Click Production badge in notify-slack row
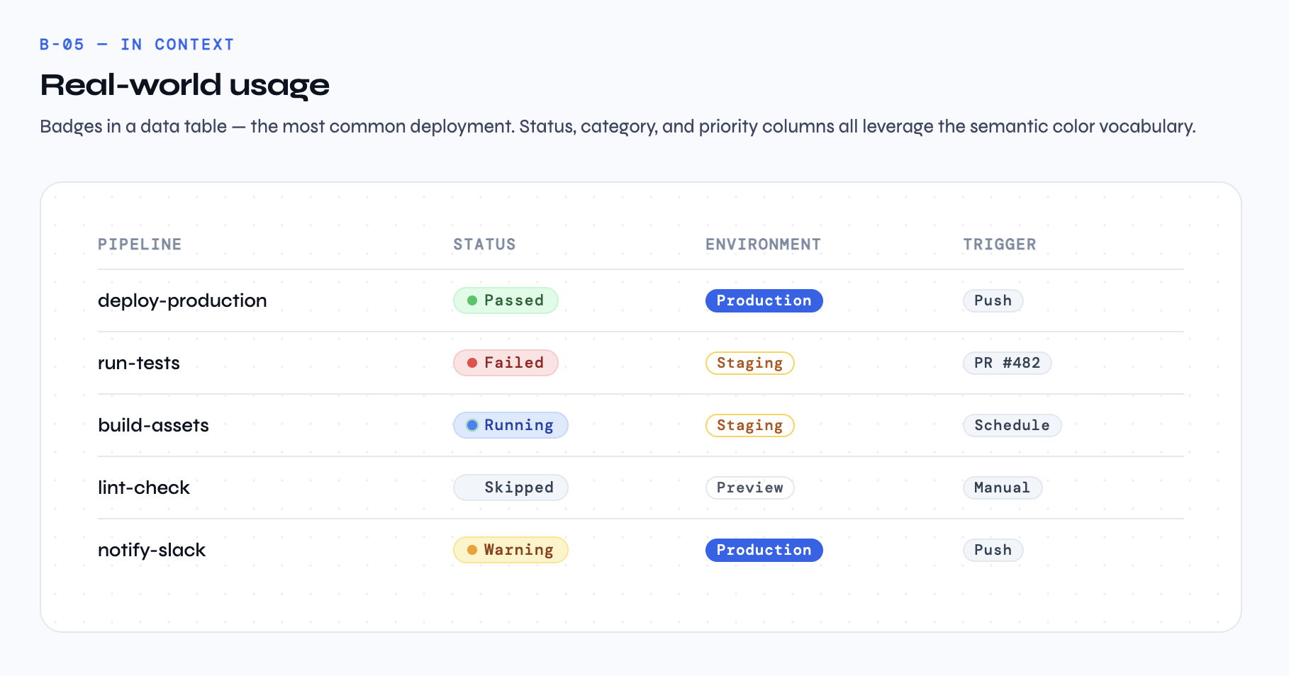Image resolution: width=1289 pixels, height=676 pixels. click(764, 550)
